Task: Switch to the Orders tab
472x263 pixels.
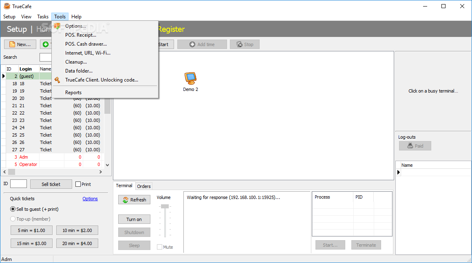Action: [x=144, y=186]
